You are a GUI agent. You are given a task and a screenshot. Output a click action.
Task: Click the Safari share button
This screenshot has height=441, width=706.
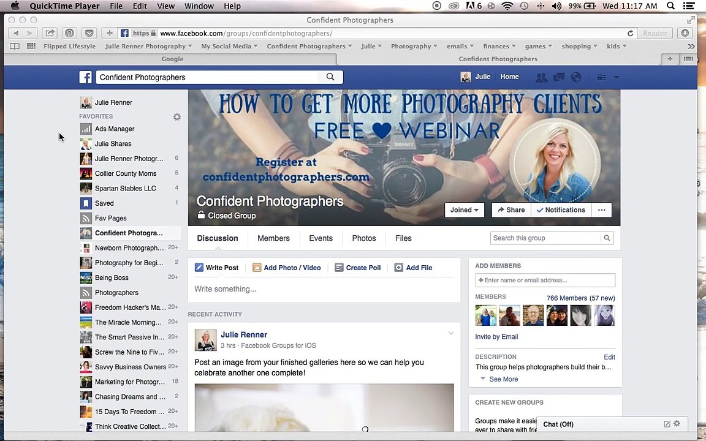50,33
